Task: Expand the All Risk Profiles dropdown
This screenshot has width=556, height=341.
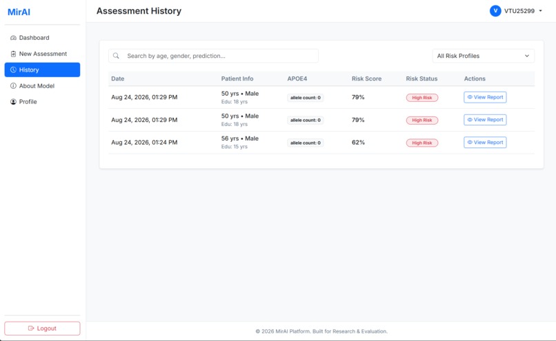Action: (x=484, y=56)
